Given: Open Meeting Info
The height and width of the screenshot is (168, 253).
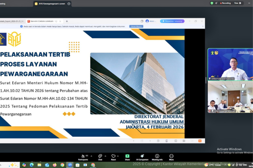Looking at the screenshot, I should (157, 157).
